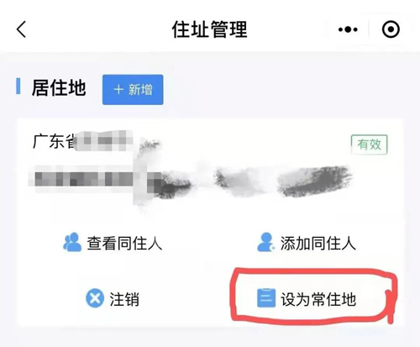Screen dimensions: 420x347
Task: Tap the 居住地 section heading
Action: pos(59,87)
